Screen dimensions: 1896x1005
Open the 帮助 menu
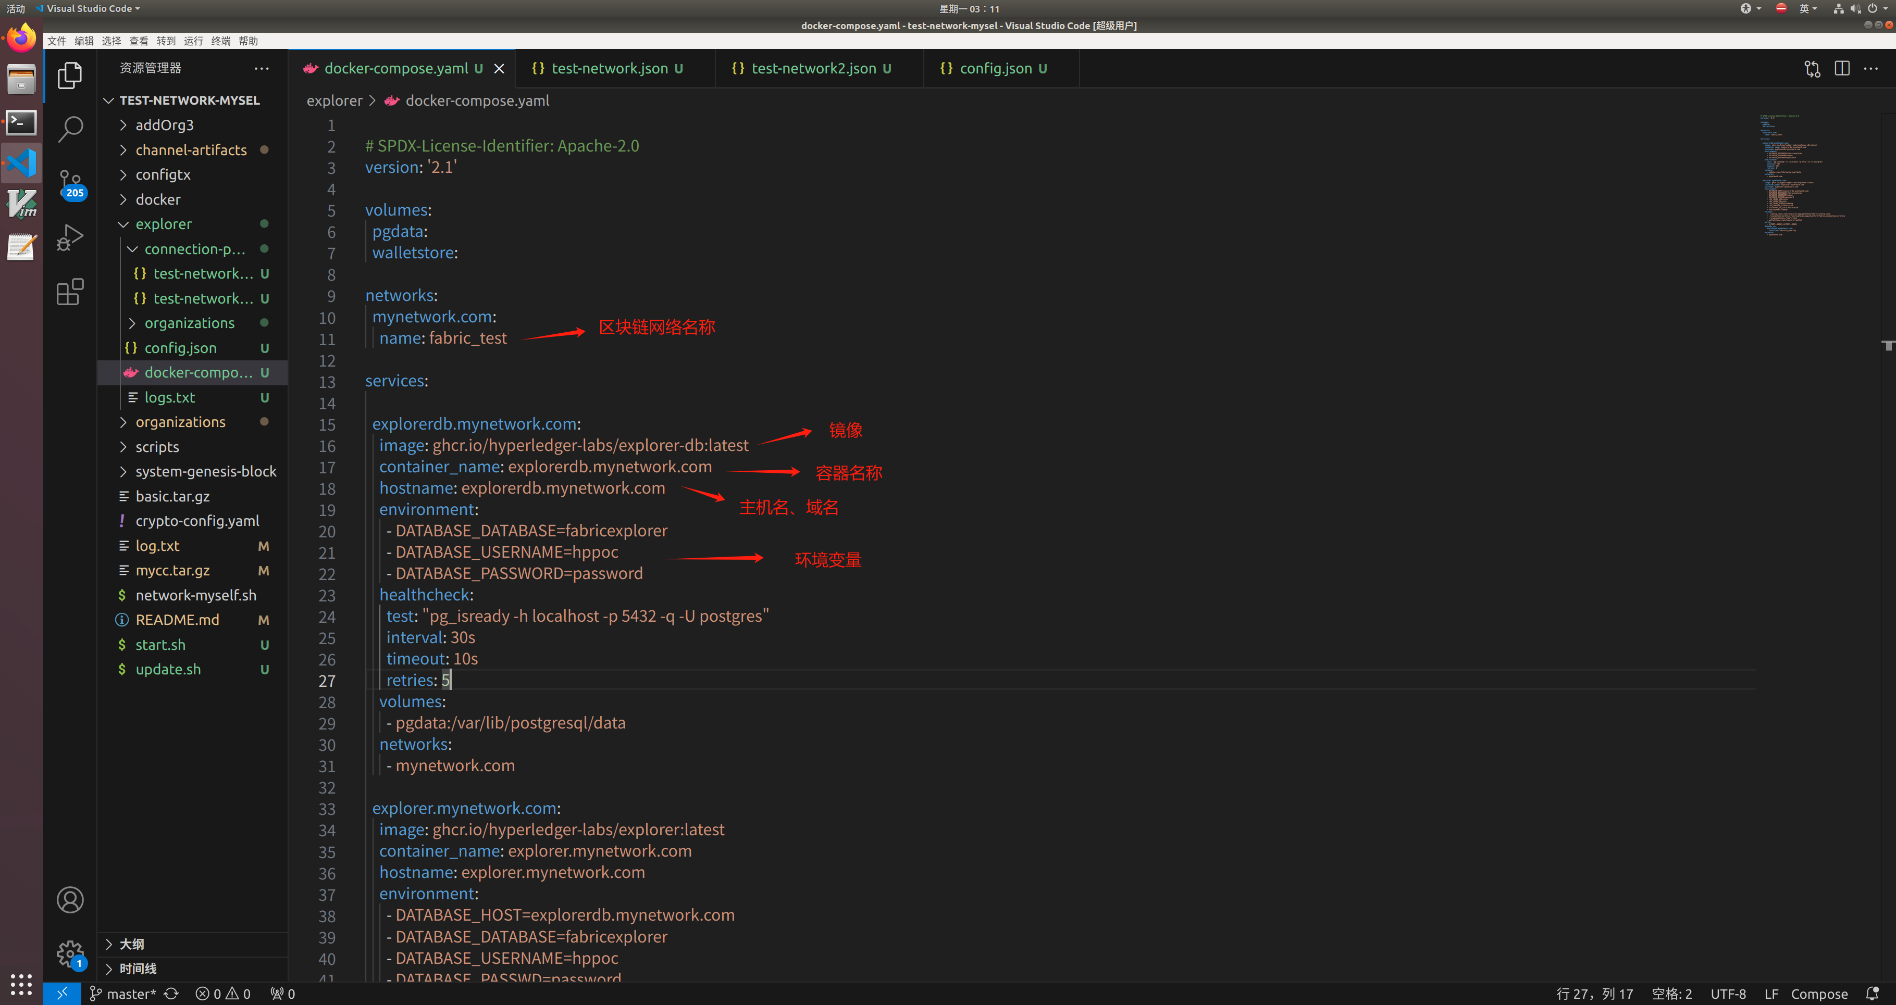(x=248, y=41)
